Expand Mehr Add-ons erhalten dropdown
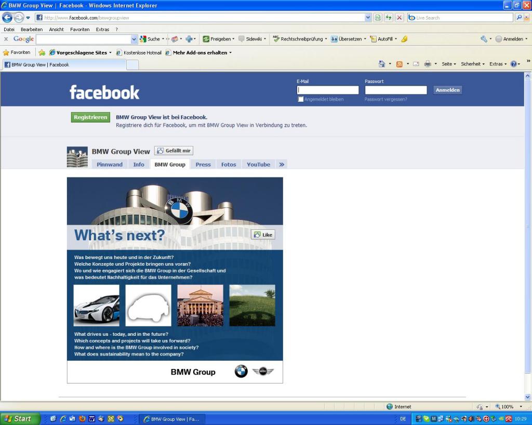This screenshot has height=425, width=532. click(x=230, y=52)
